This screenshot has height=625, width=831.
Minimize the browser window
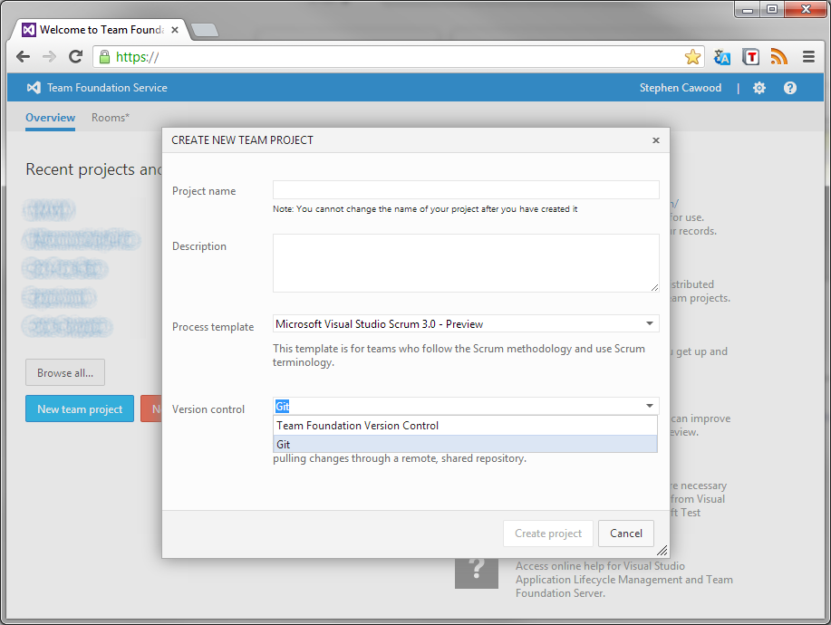point(748,10)
